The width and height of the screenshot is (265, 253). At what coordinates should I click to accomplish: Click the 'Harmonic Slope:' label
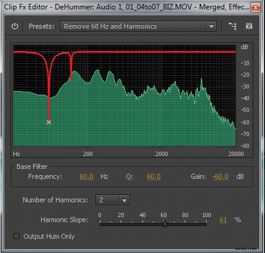pyautogui.click(x=64, y=220)
